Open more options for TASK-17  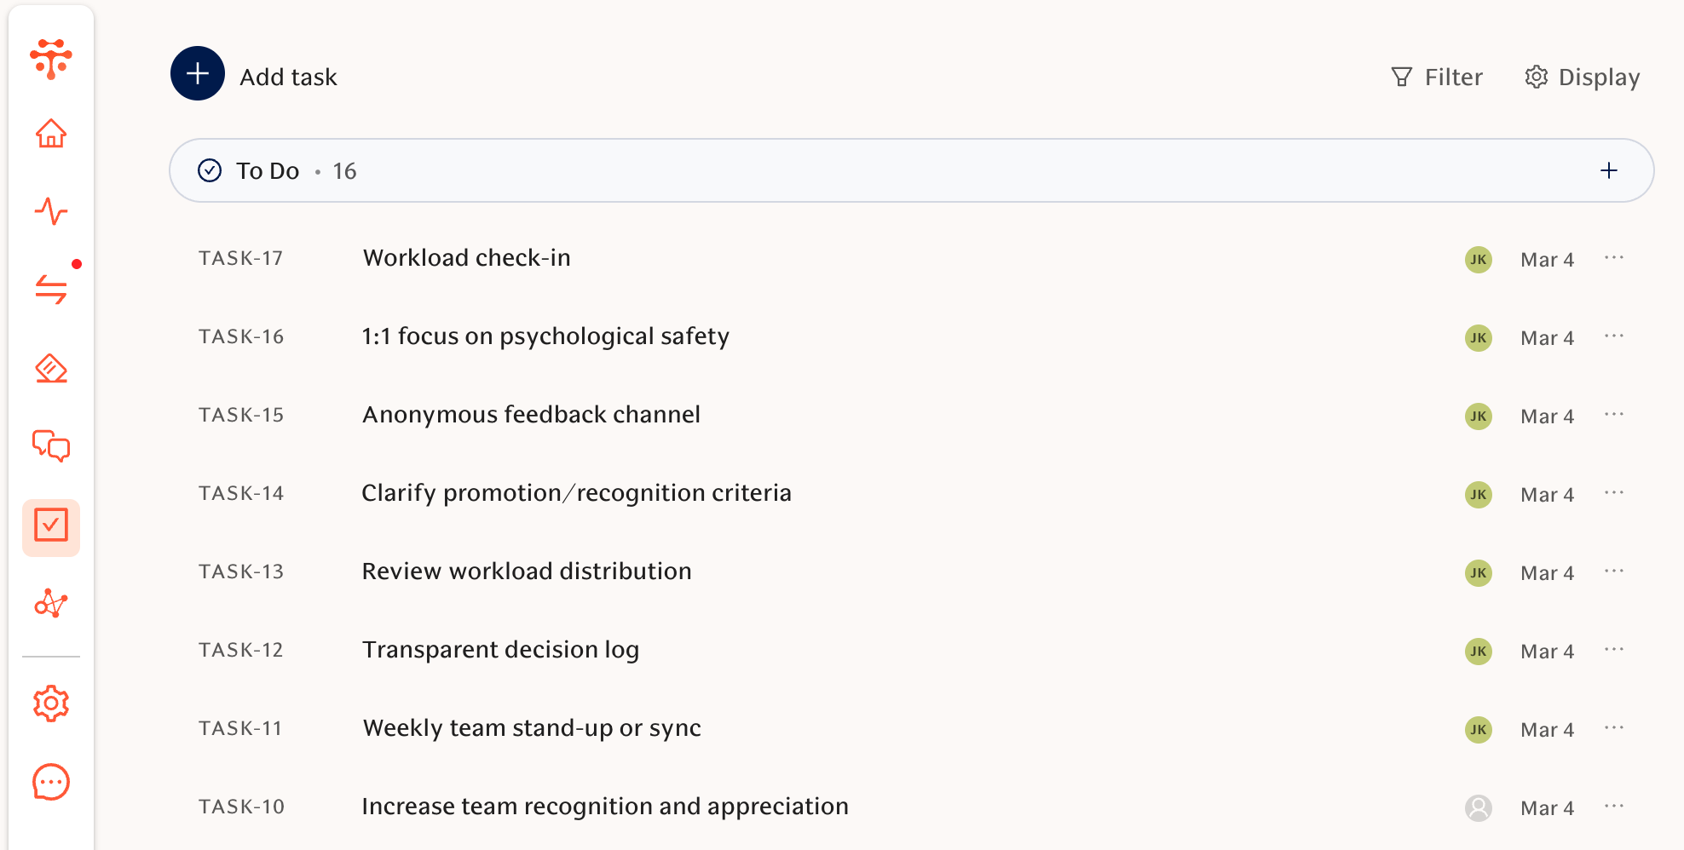click(1614, 258)
